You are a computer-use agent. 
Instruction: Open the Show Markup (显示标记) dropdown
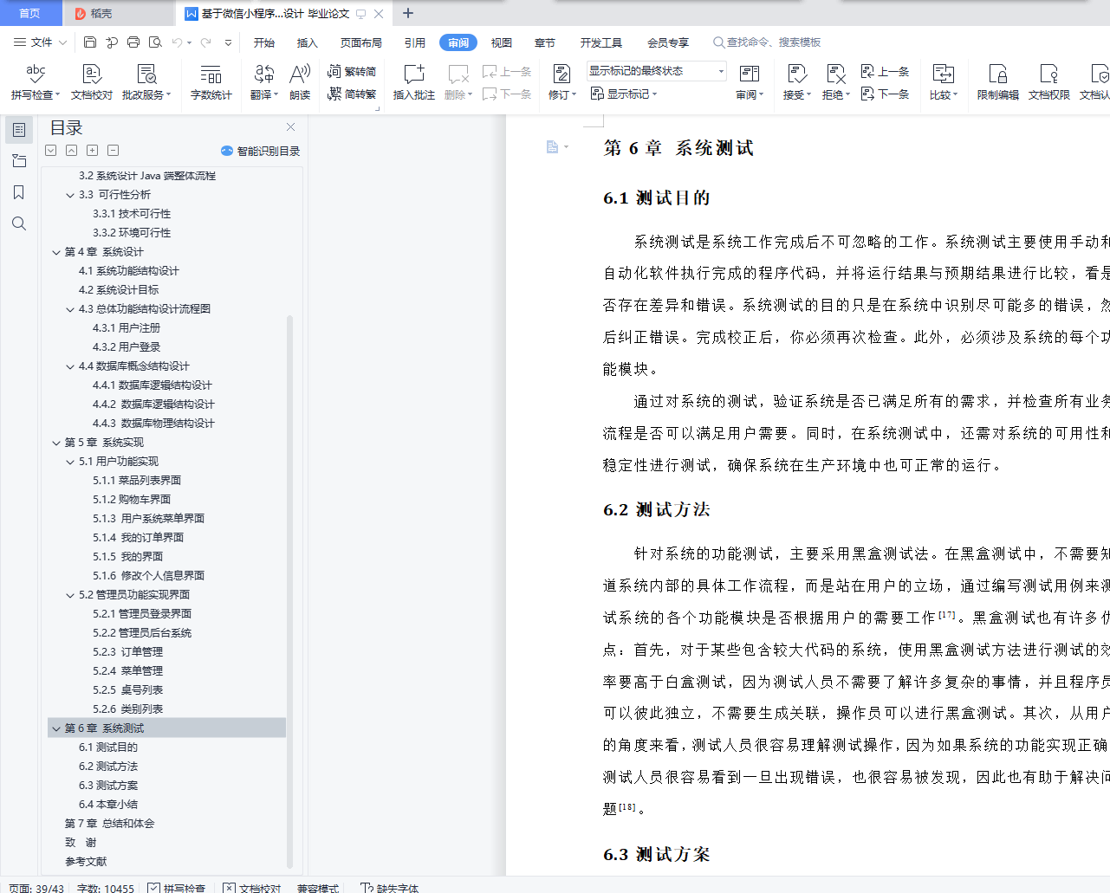click(x=624, y=94)
